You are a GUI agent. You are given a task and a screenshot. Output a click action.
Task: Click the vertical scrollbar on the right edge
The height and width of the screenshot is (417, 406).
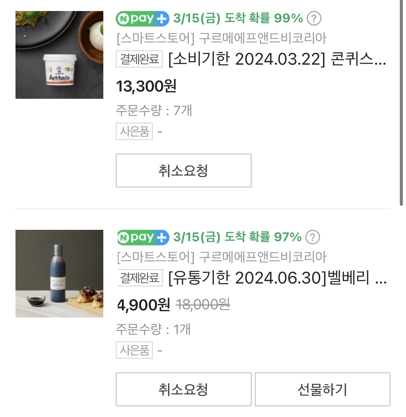coord(401,103)
